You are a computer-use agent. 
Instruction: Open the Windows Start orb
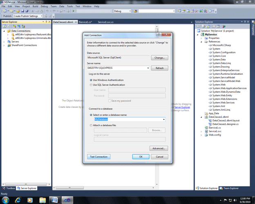[x=5, y=200]
